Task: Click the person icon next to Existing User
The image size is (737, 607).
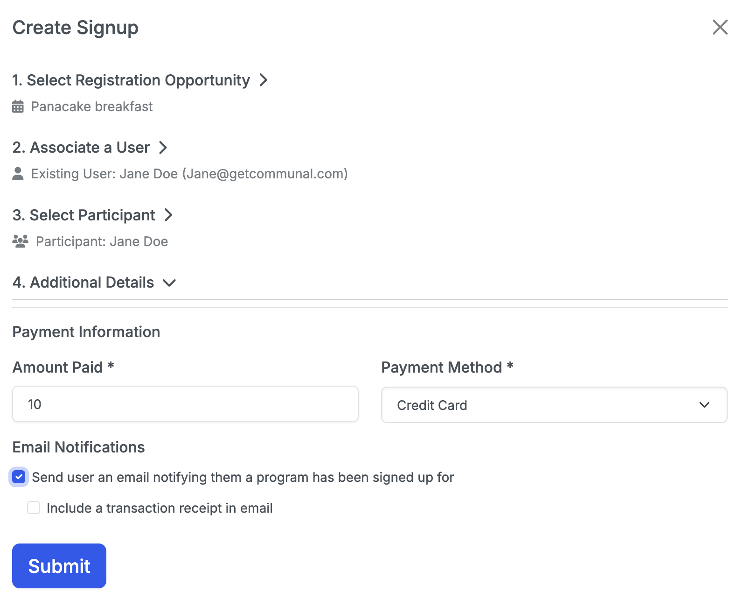Action: (18, 174)
